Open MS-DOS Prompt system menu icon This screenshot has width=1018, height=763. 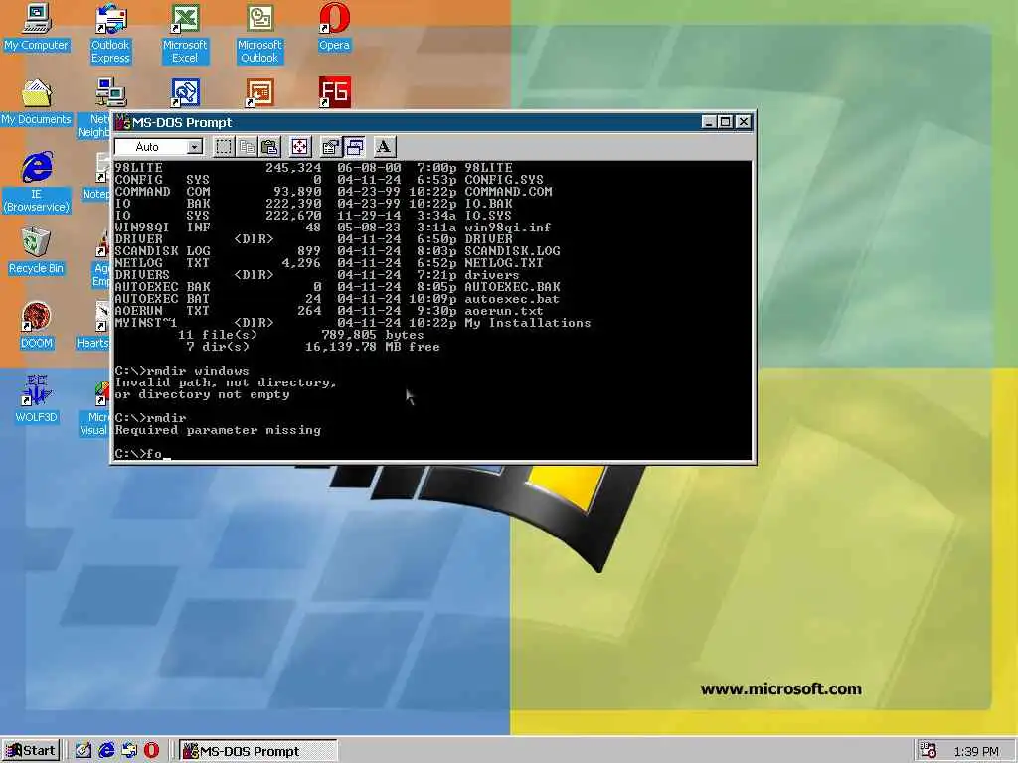coord(122,122)
